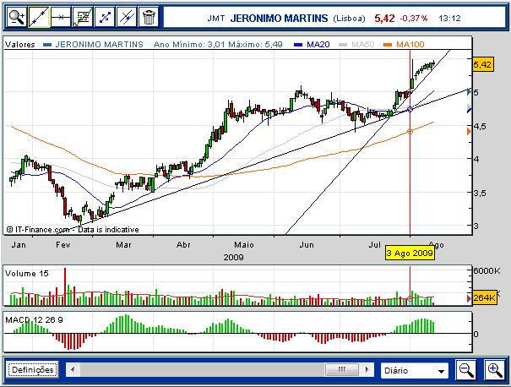Zoom in with the plus magnifier

pyautogui.click(x=495, y=370)
